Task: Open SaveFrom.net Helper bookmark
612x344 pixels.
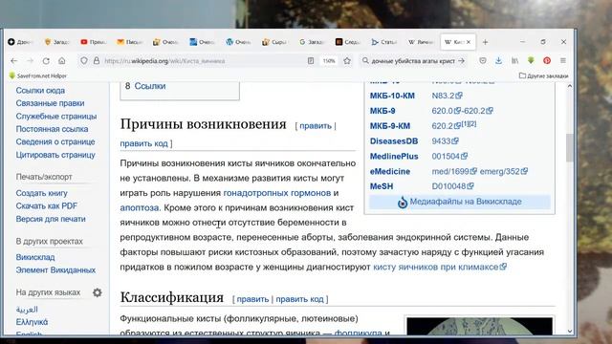Action: pos(38,76)
